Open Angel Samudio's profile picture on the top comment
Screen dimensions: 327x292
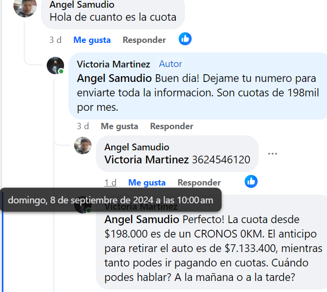pos(25,7)
